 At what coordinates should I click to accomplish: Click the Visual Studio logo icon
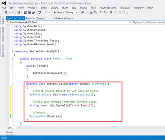coord(4,3)
